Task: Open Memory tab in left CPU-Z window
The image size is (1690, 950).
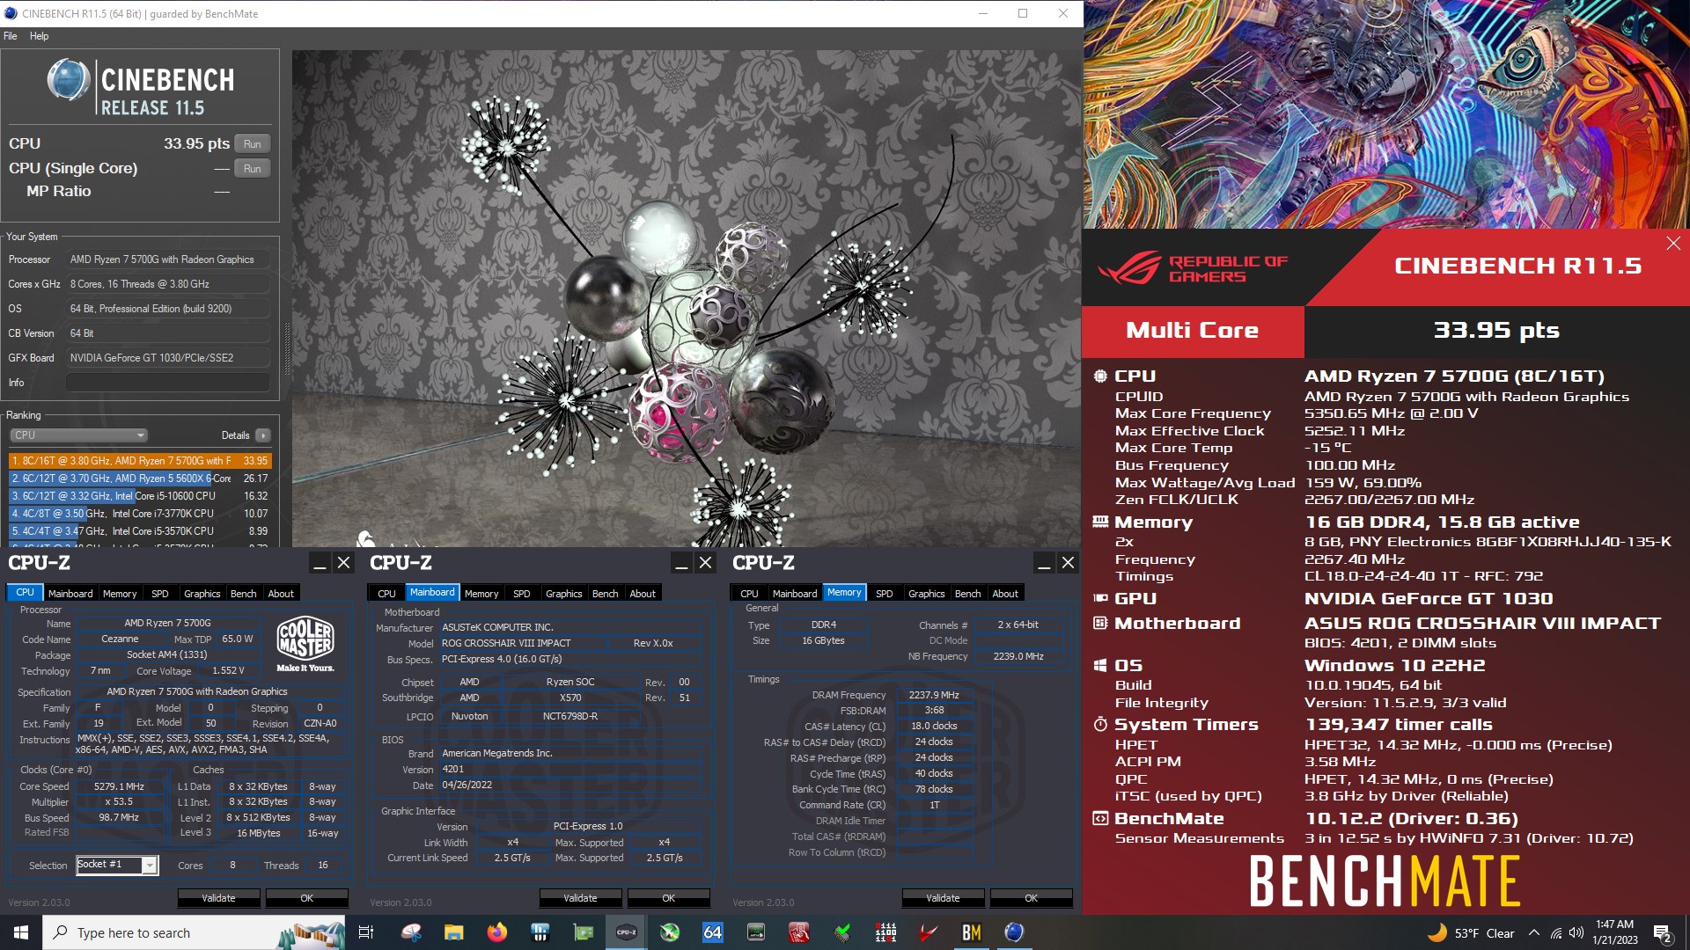Action: (120, 594)
